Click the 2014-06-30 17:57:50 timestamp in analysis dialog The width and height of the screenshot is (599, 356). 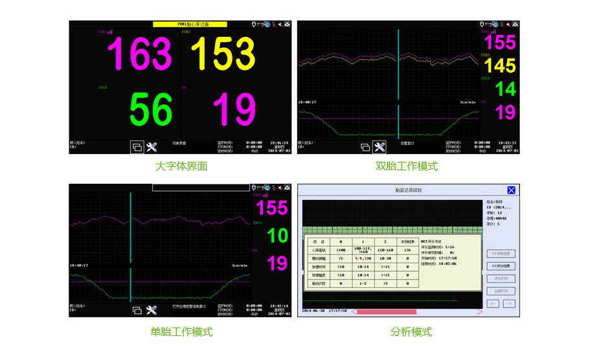point(324,311)
